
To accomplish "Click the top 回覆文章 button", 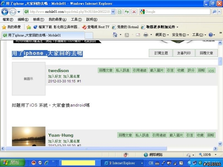I will pyautogui.click(x=207, y=53).
